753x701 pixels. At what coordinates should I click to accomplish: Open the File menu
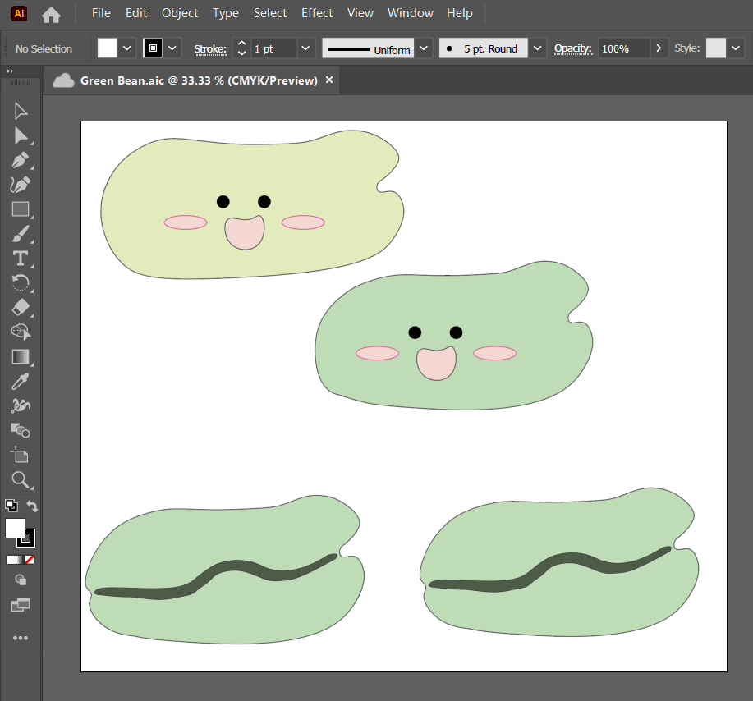(101, 13)
